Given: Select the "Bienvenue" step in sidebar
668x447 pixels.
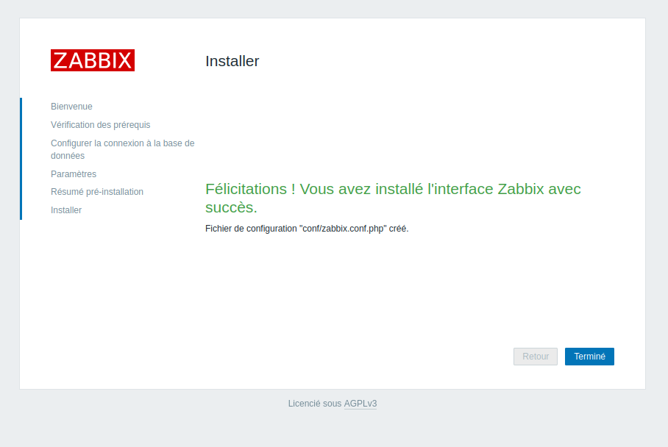Looking at the screenshot, I should [x=71, y=107].
